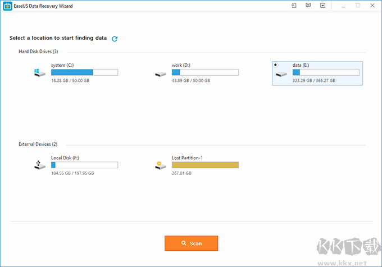Click the system (C:) usage bar
This screenshot has width=382, height=267.
pyautogui.click(x=84, y=72)
